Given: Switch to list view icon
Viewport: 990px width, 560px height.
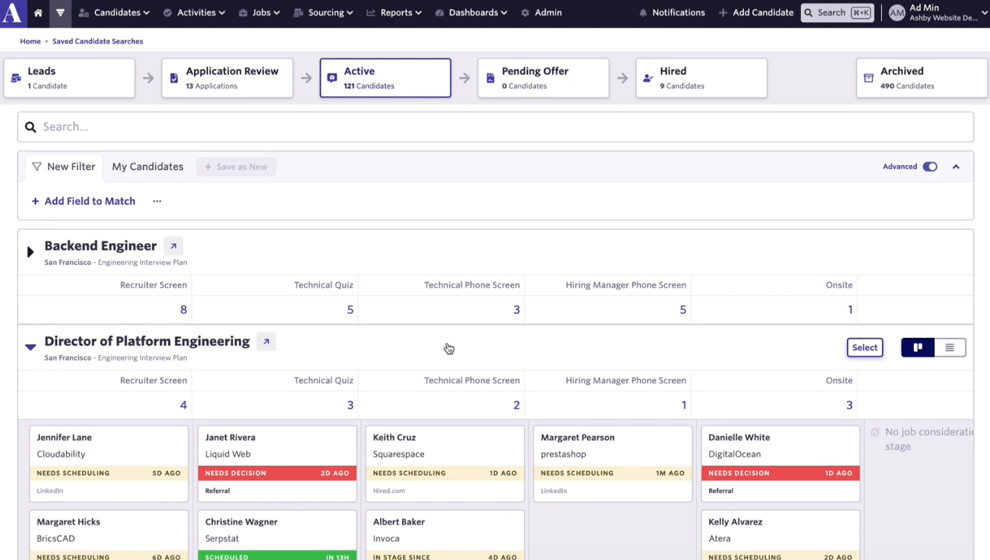Looking at the screenshot, I should point(950,348).
